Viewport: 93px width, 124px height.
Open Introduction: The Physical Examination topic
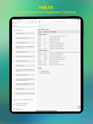coord(25,57)
